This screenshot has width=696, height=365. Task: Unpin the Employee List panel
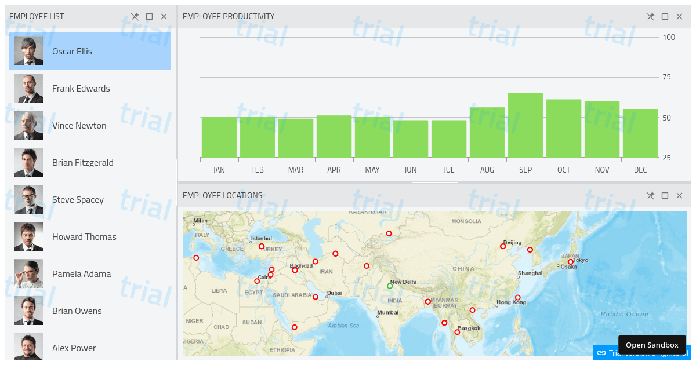click(135, 16)
